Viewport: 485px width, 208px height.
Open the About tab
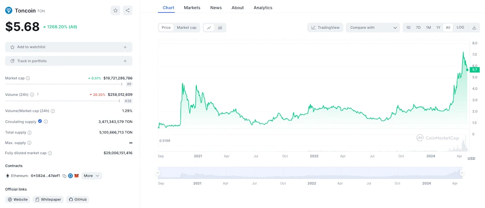[238, 8]
